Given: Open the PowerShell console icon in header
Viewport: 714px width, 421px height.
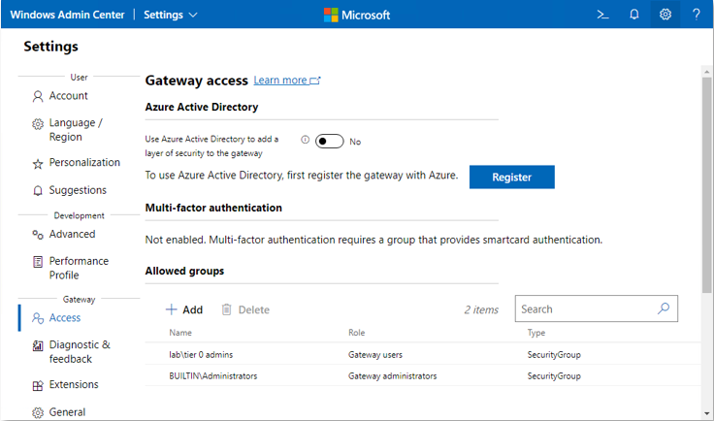Looking at the screenshot, I should point(602,15).
